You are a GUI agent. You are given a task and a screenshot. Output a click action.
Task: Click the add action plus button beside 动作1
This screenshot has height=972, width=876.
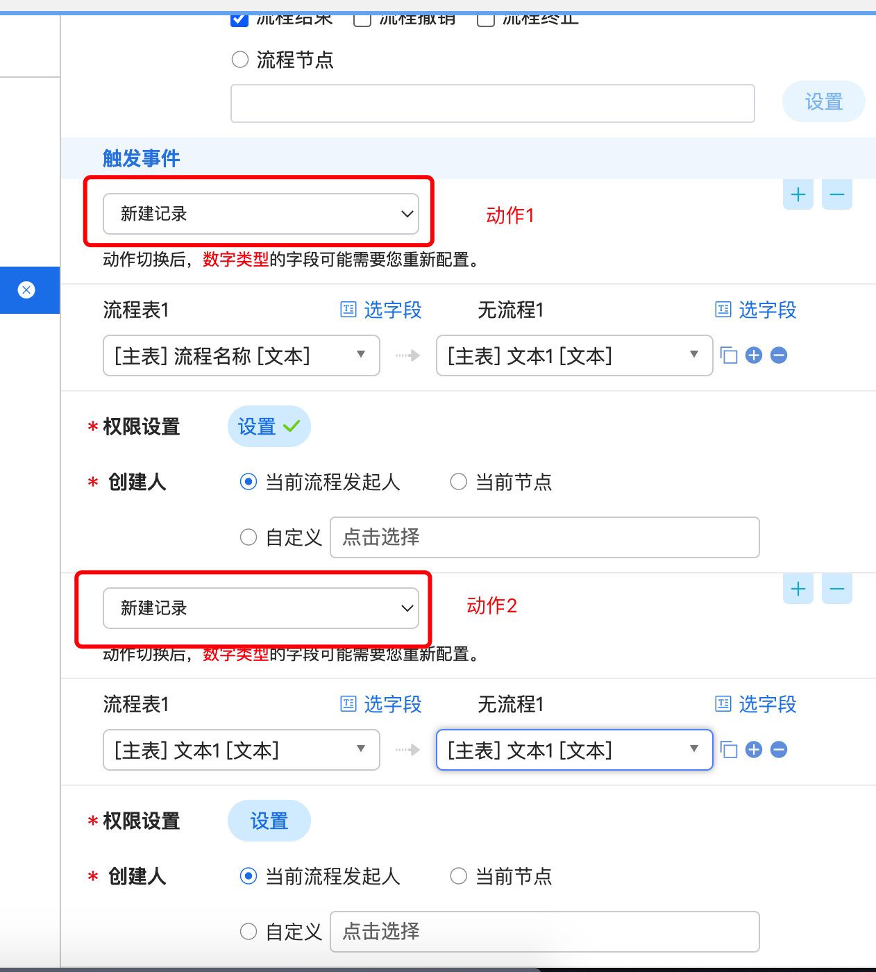coord(798,194)
